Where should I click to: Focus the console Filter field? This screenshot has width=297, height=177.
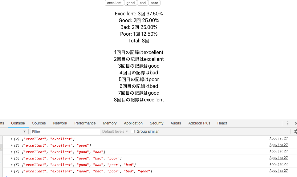tap(65, 132)
